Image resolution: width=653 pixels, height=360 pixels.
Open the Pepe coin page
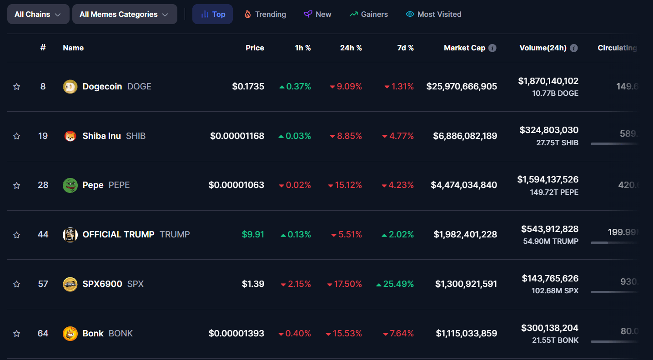click(x=93, y=185)
